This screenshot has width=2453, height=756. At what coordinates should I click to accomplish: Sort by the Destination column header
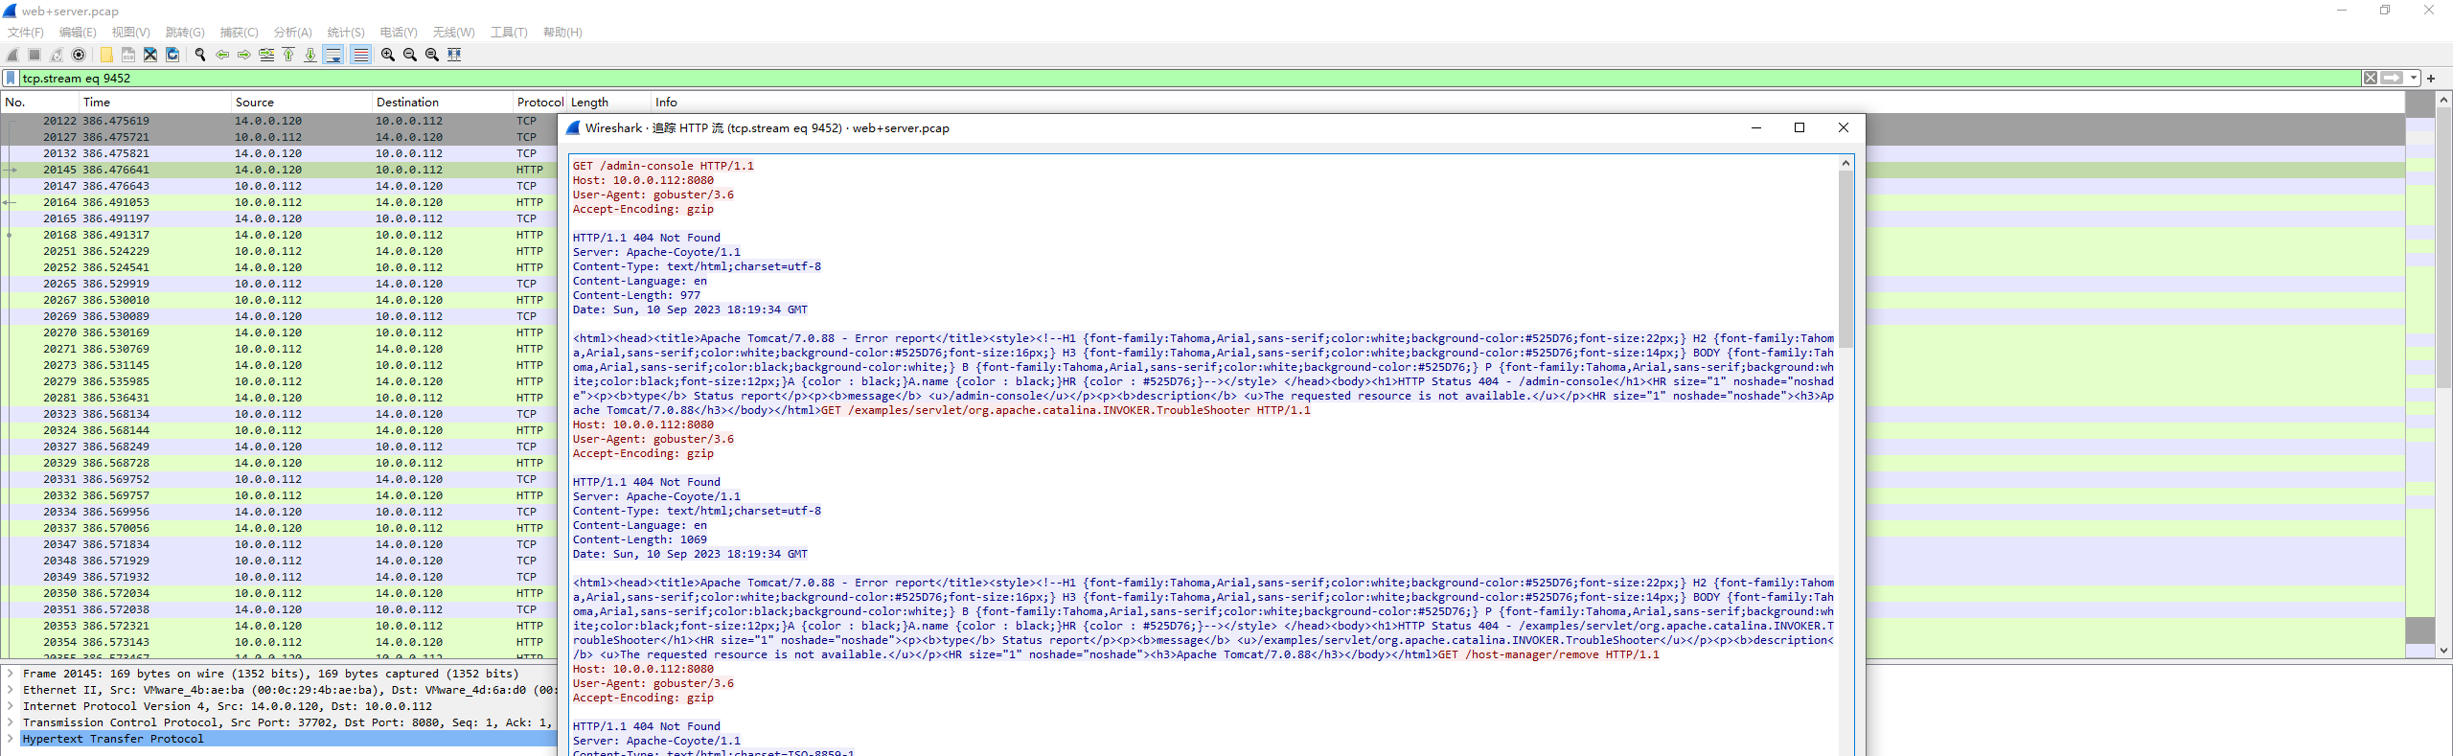[442, 103]
